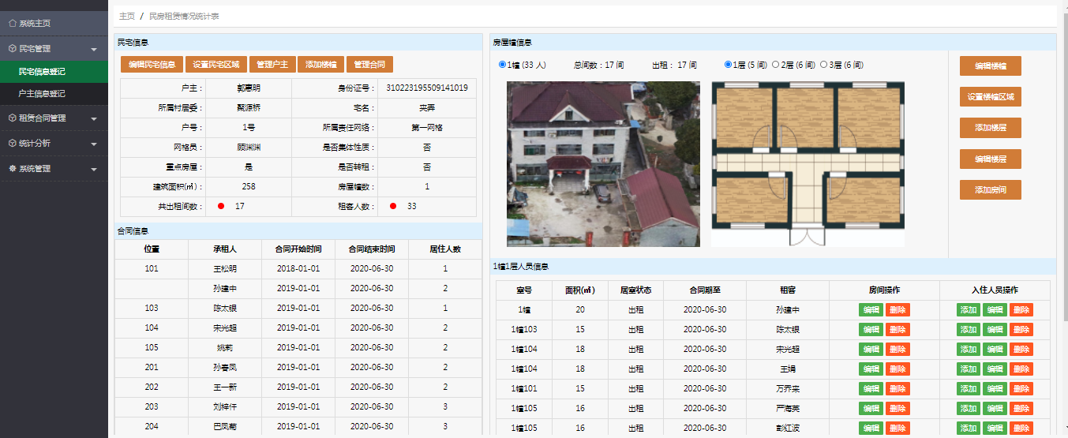Open 户主信息登记 in the sidebar
This screenshot has width=1068, height=438.
point(42,94)
